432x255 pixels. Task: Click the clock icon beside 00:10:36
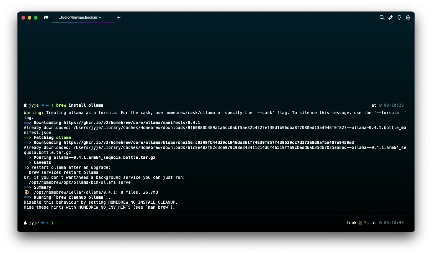(x=380, y=223)
